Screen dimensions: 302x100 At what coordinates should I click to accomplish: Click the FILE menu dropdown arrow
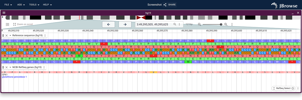pos(11,5)
